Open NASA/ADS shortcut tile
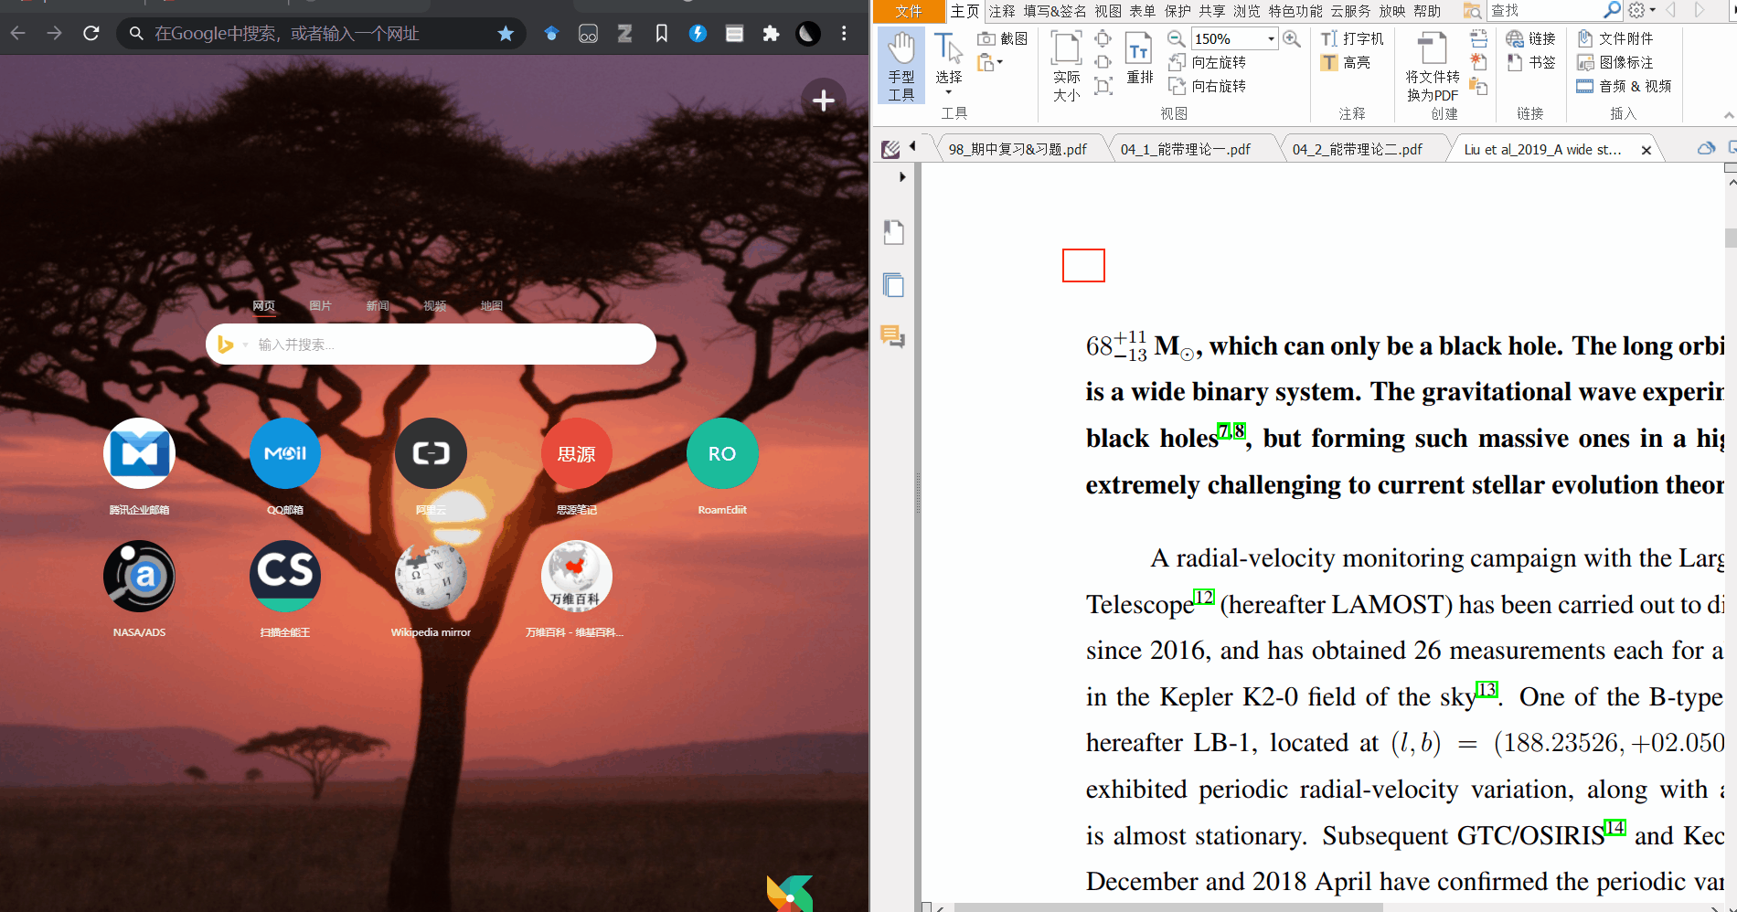The image size is (1737, 912). click(x=139, y=577)
